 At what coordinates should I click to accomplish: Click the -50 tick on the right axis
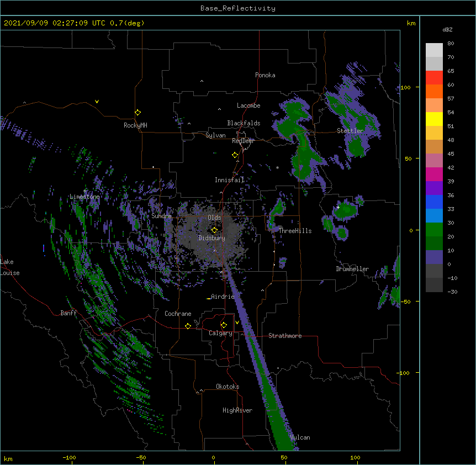click(x=406, y=302)
